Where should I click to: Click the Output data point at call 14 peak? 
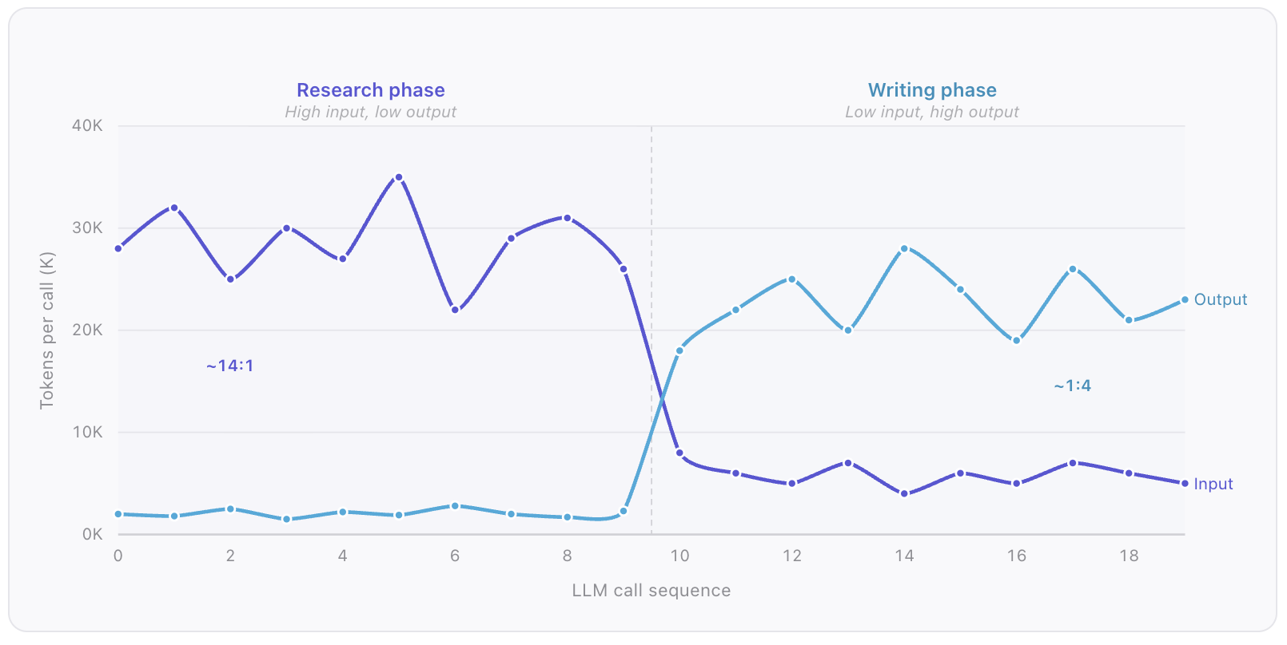[904, 248]
